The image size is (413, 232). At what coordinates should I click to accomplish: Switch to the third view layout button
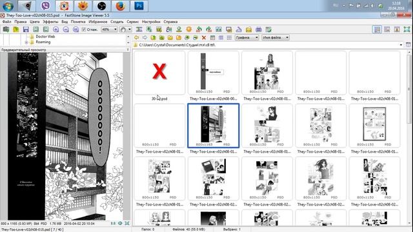pos(397,30)
